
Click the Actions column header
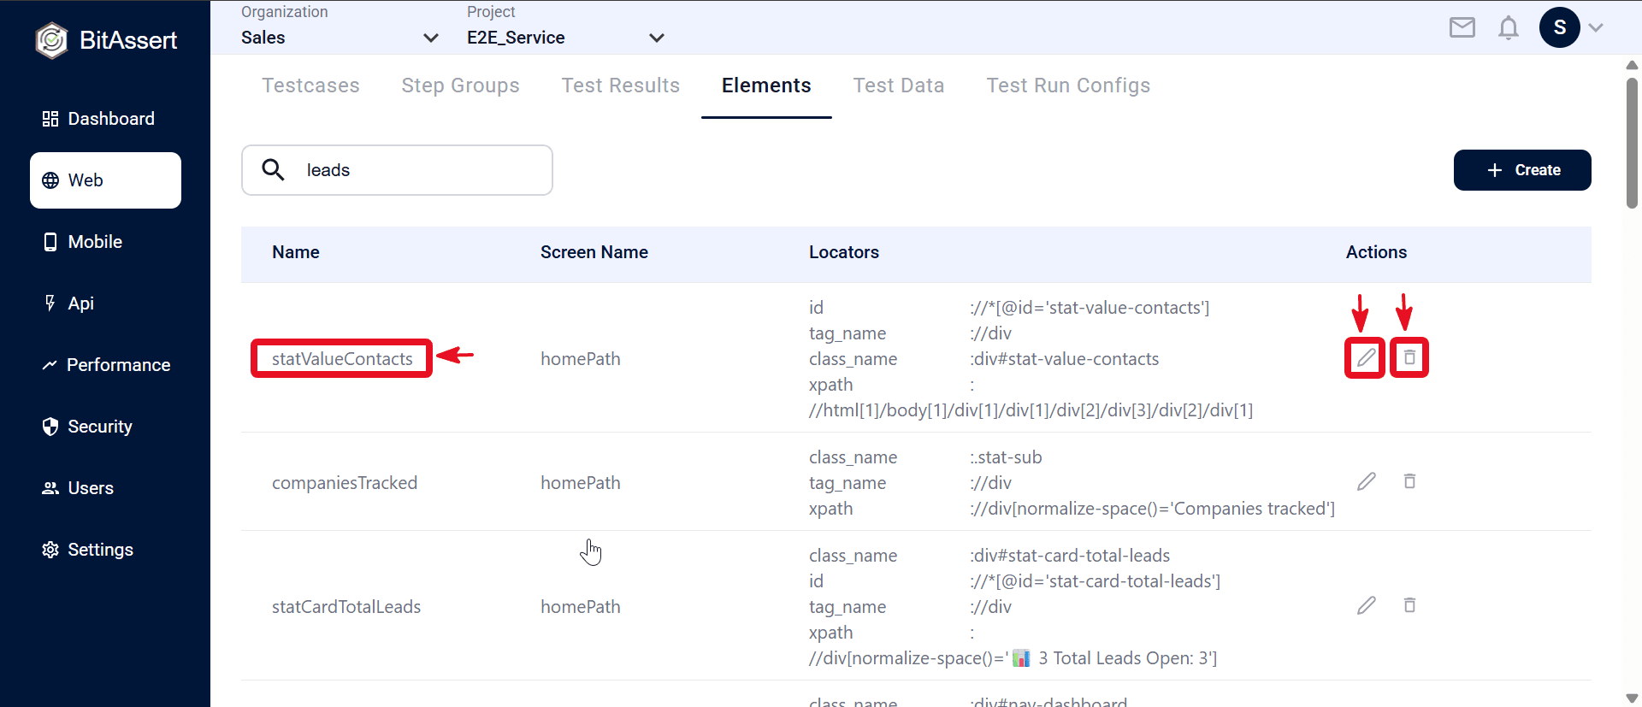pyautogui.click(x=1376, y=252)
